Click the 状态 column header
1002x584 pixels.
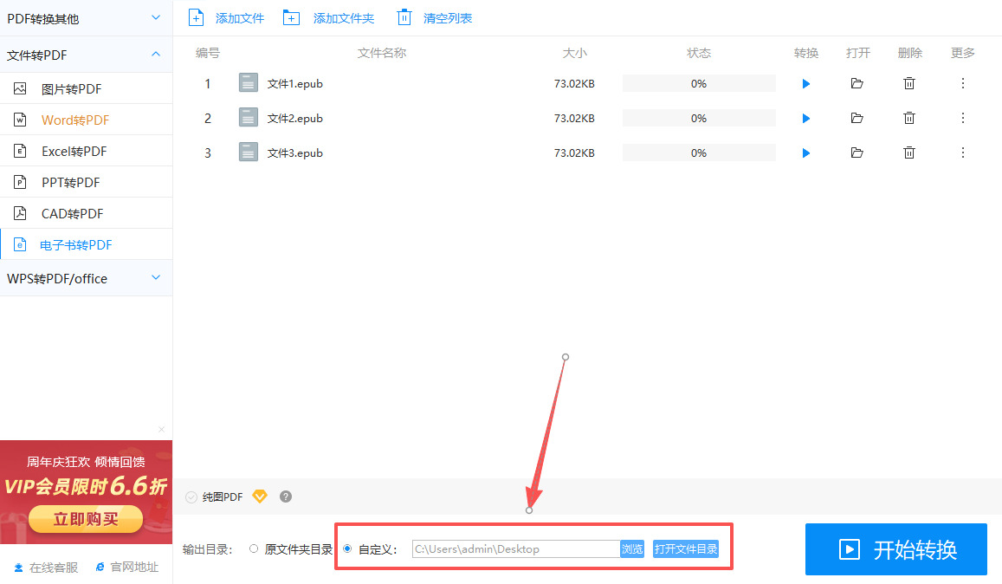coord(699,53)
